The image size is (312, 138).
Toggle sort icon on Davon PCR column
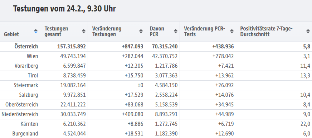click(x=175, y=31)
